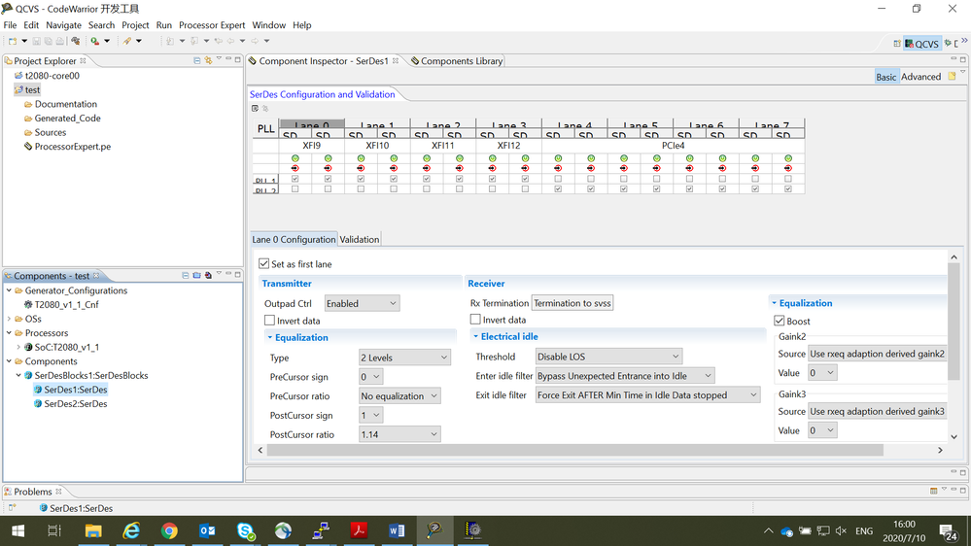Click the small table icon under SerDes Configuration title
The height and width of the screenshot is (546, 971).
tap(255, 109)
